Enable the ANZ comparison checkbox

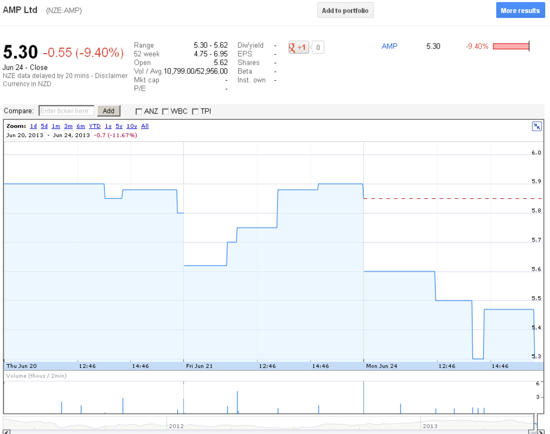click(139, 111)
